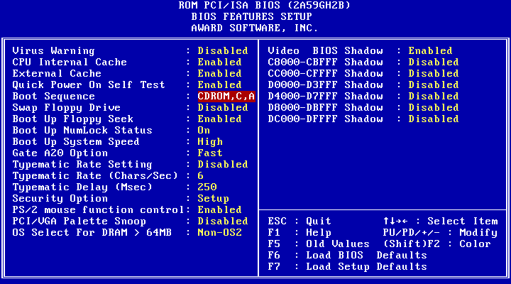Image resolution: width=511 pixels, height=284 pixels.
Task: Click F7 : Load Setup Defaults entry
Action: (x=347, y=266)
